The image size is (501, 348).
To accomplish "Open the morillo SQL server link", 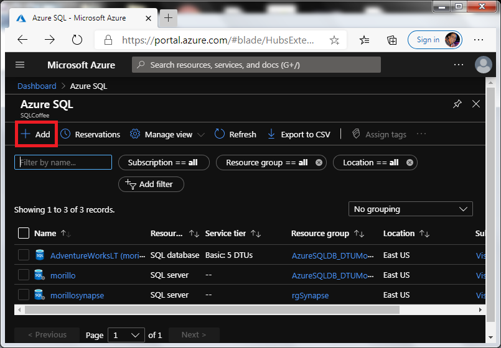I will [x=63, y=275].
